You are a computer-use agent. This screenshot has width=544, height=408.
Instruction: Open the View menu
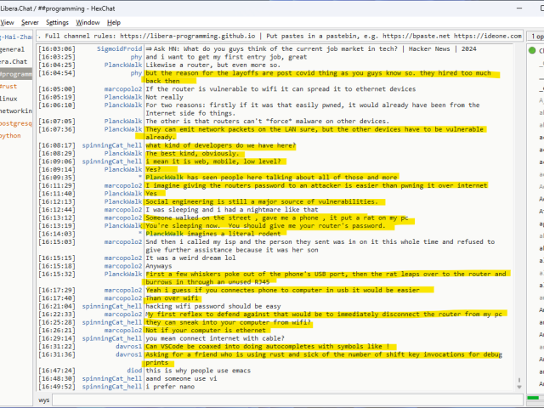[7, 22]
